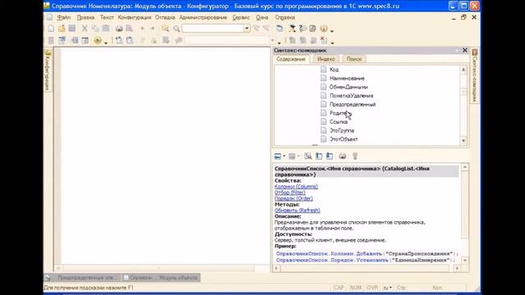Activate the Модуль объекта window tab
This screenshot has width=525, height=295.
pos(161,278)
